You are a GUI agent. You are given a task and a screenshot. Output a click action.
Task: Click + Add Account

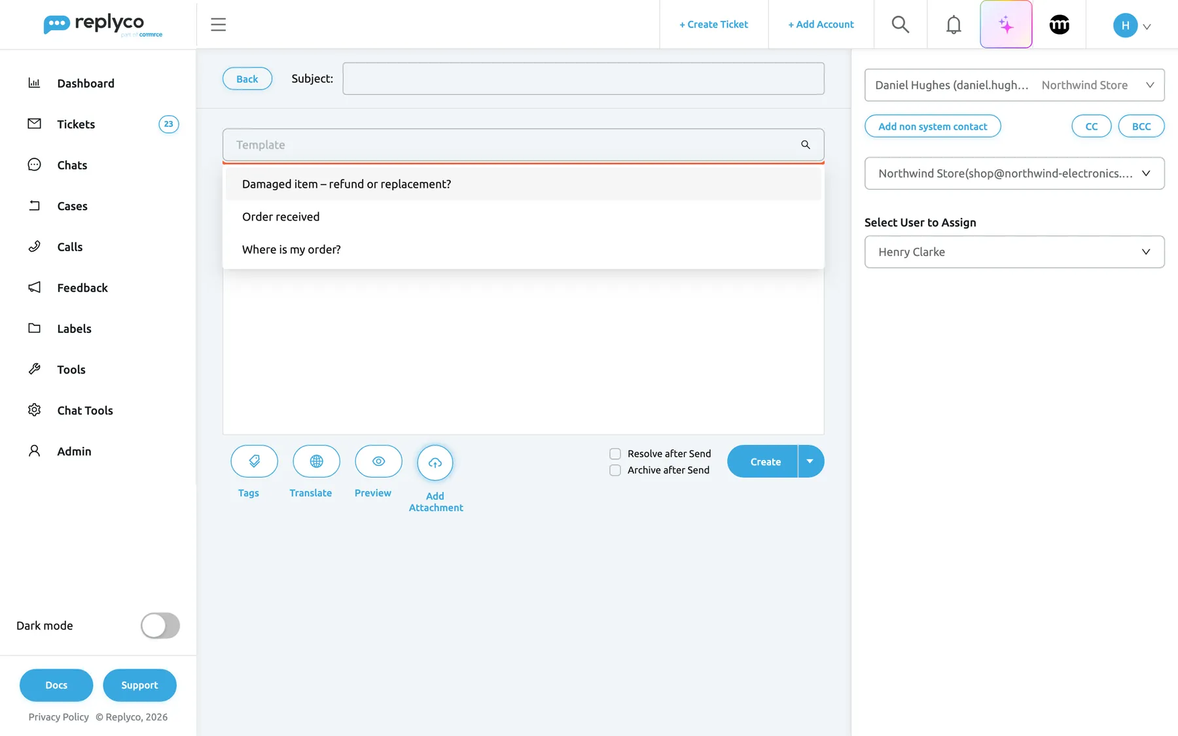coord(821,24)
